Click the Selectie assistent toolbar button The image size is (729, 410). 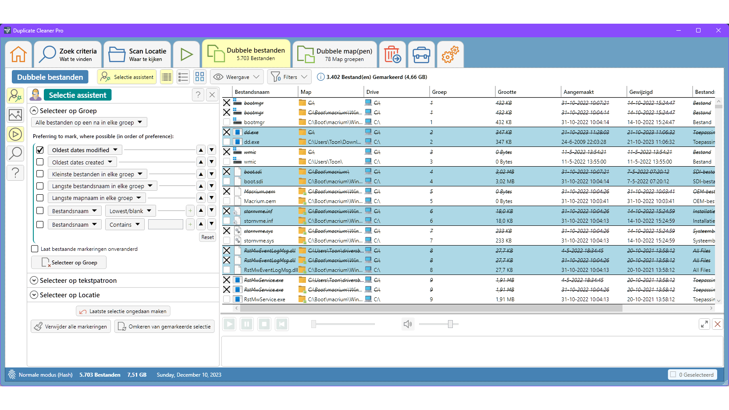pyautogui.click(x=127, y=77)
